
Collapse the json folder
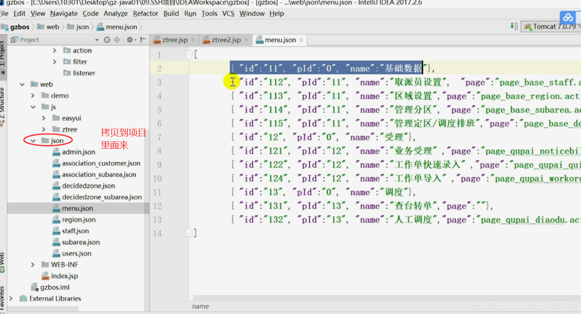pyautogui.click(x=33, y=141)
